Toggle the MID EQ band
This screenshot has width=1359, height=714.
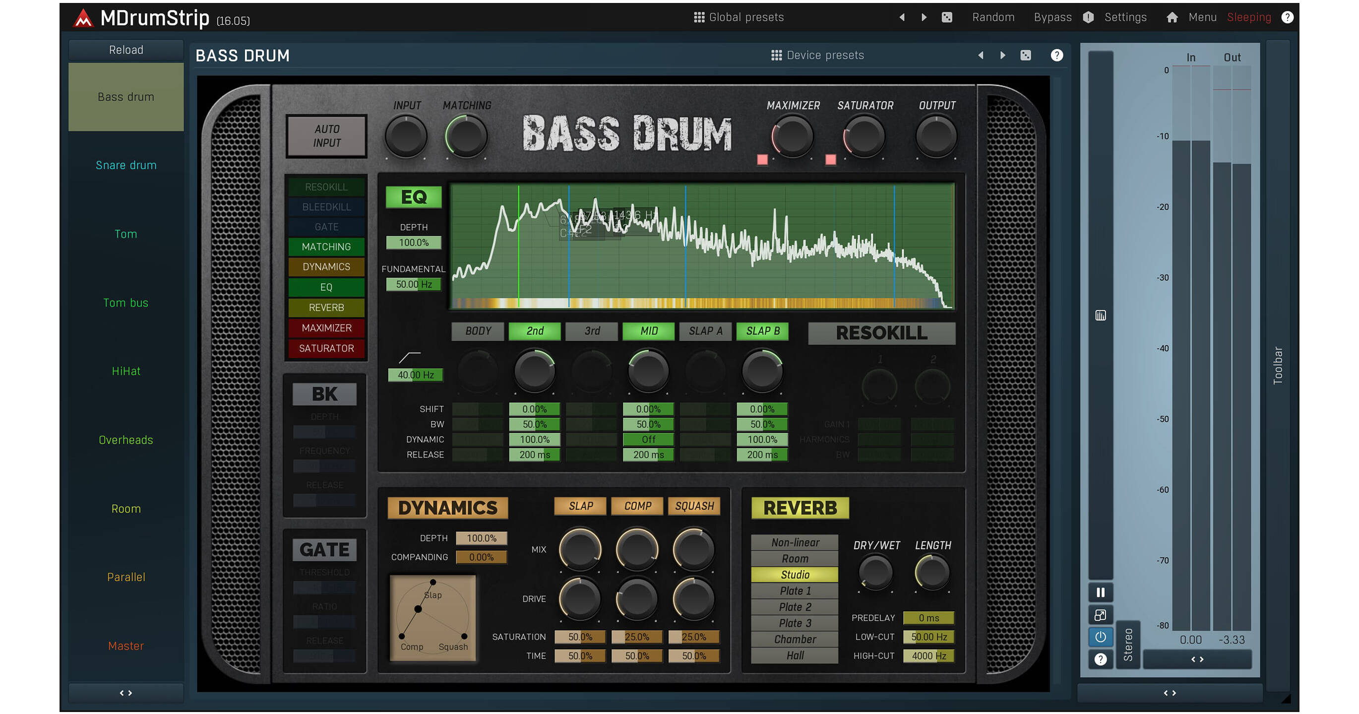click(x=648, y=331)
